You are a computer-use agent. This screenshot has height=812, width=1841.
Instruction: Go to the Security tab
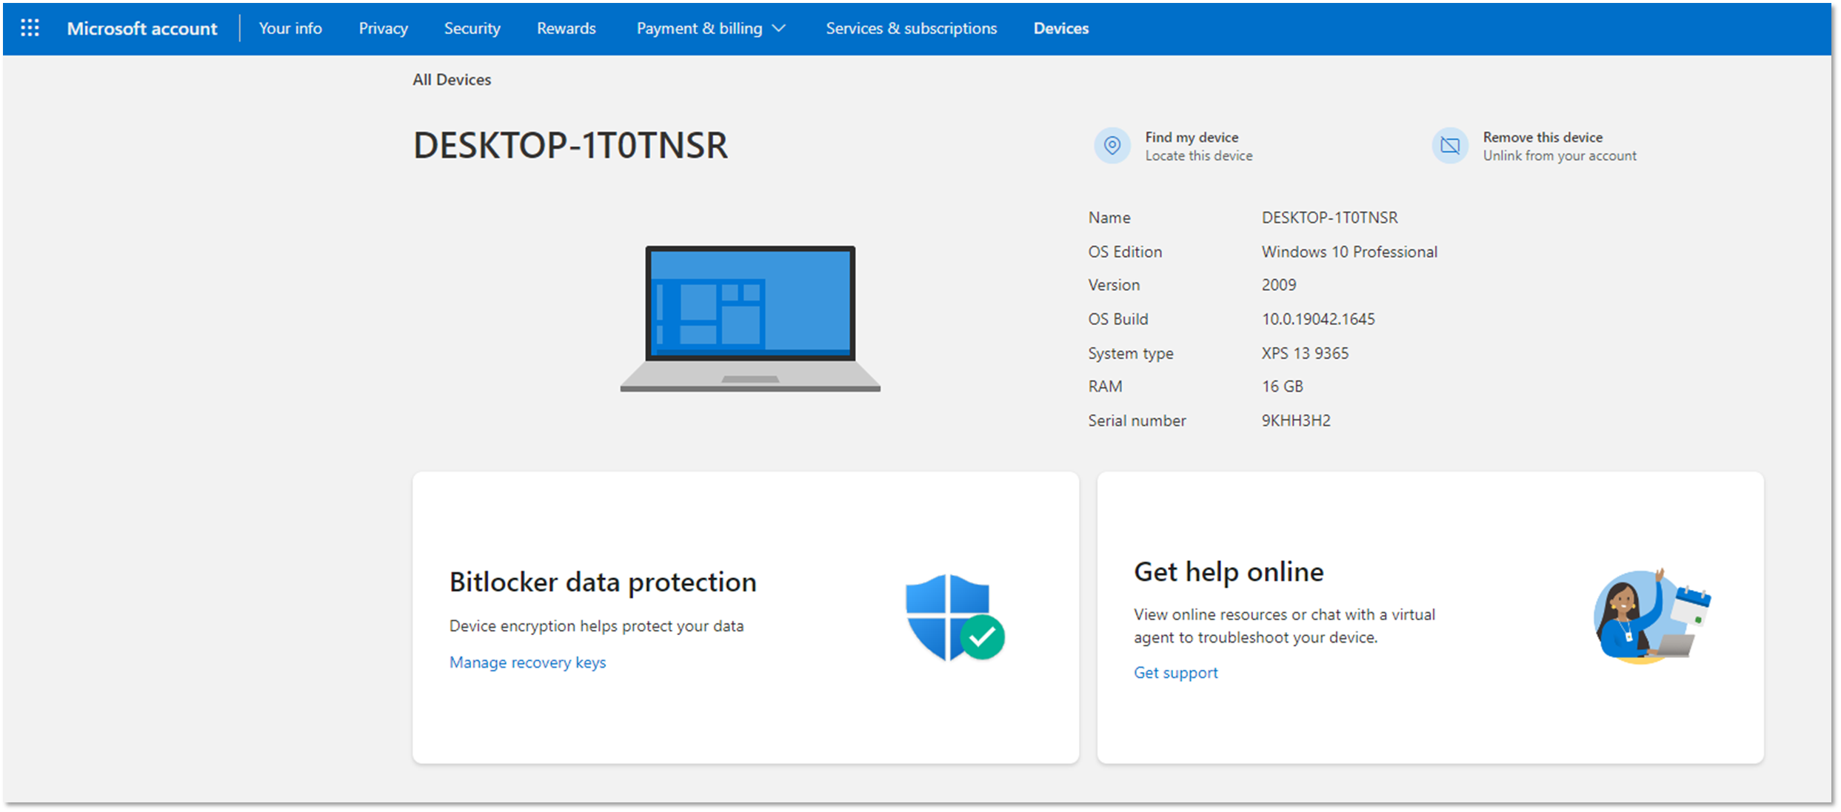point(472,28)
